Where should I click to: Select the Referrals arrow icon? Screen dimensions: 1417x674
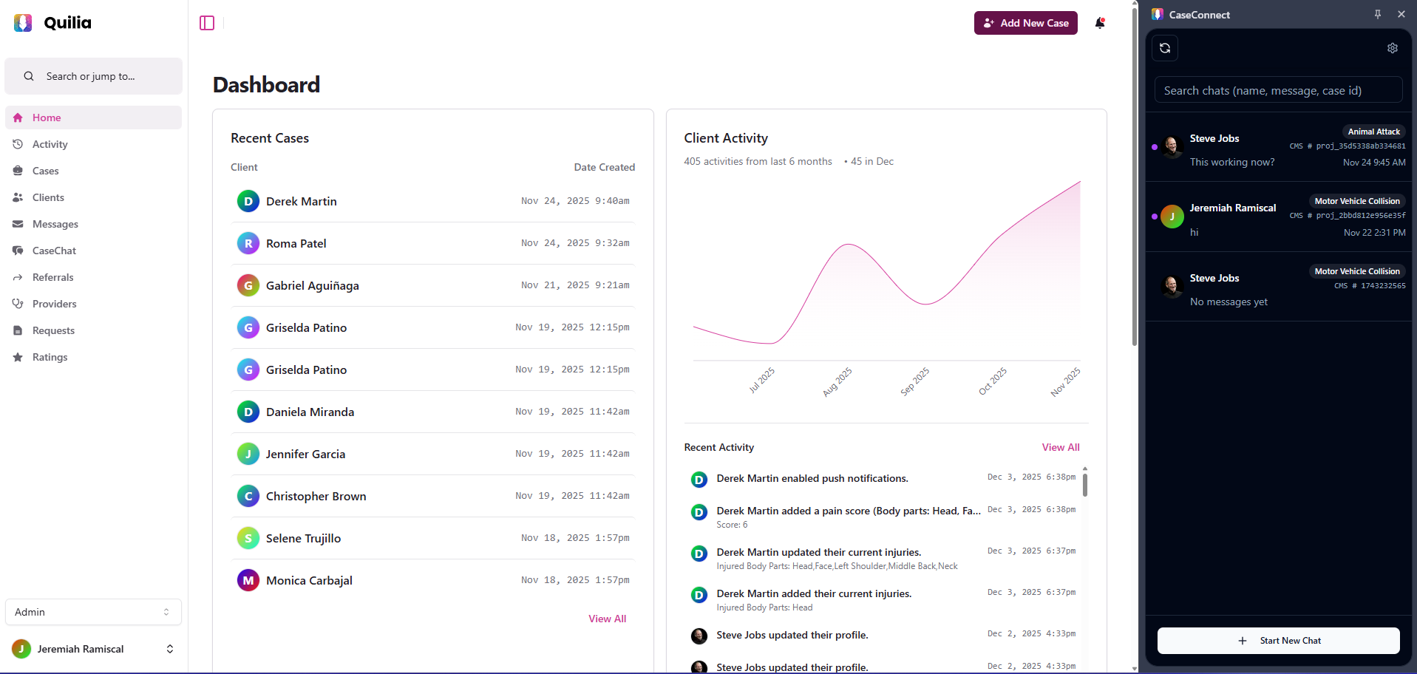pos(18,277)
